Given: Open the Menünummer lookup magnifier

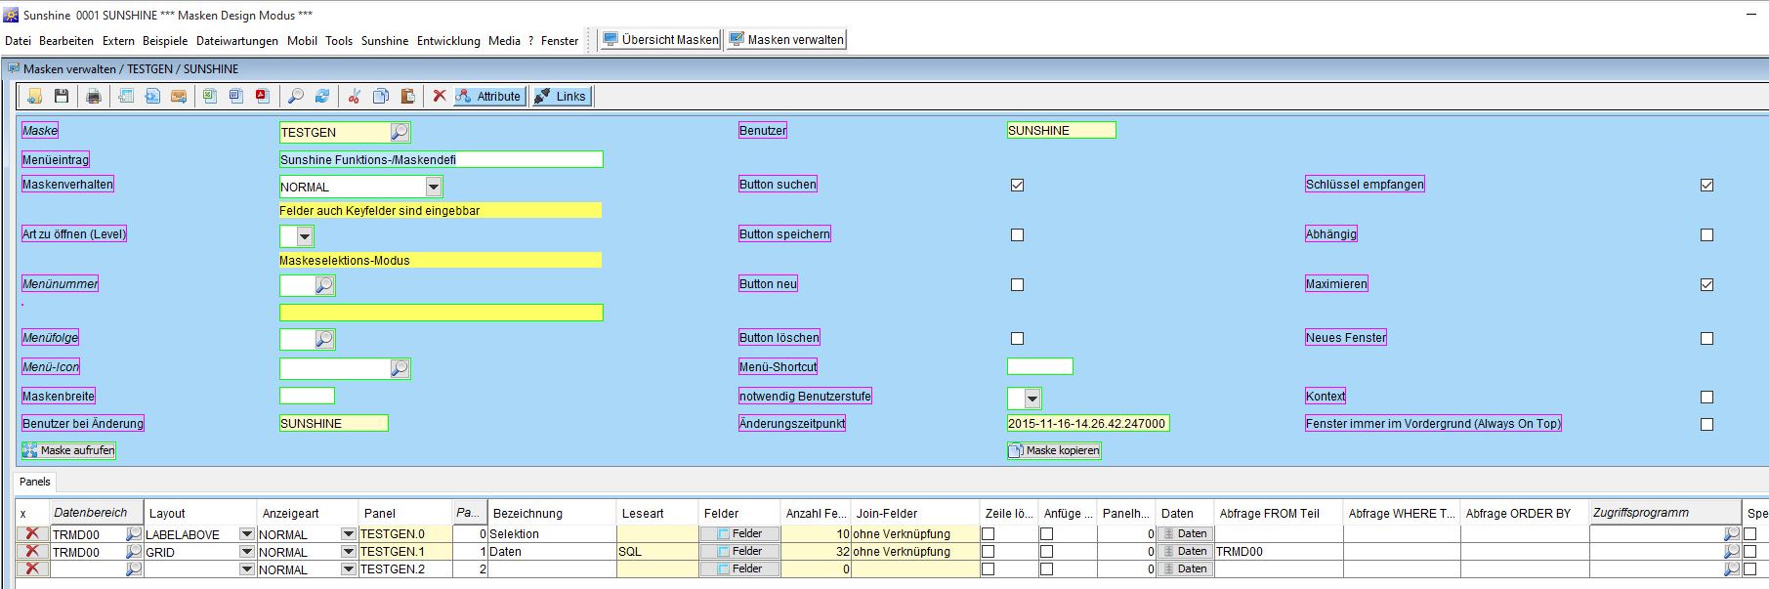Looking at the screenshot, I should [x=324, y=285].
